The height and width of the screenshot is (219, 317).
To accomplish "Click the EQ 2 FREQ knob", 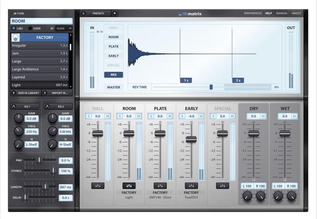I will click(52, 131).
